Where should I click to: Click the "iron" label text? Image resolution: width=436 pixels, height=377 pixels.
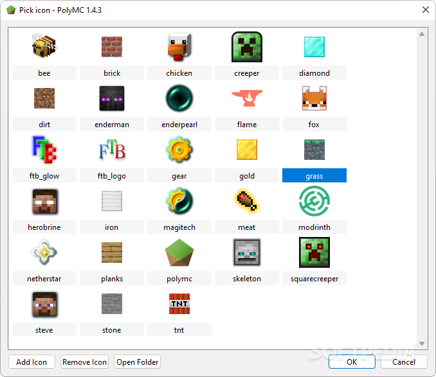click(112, 227)
